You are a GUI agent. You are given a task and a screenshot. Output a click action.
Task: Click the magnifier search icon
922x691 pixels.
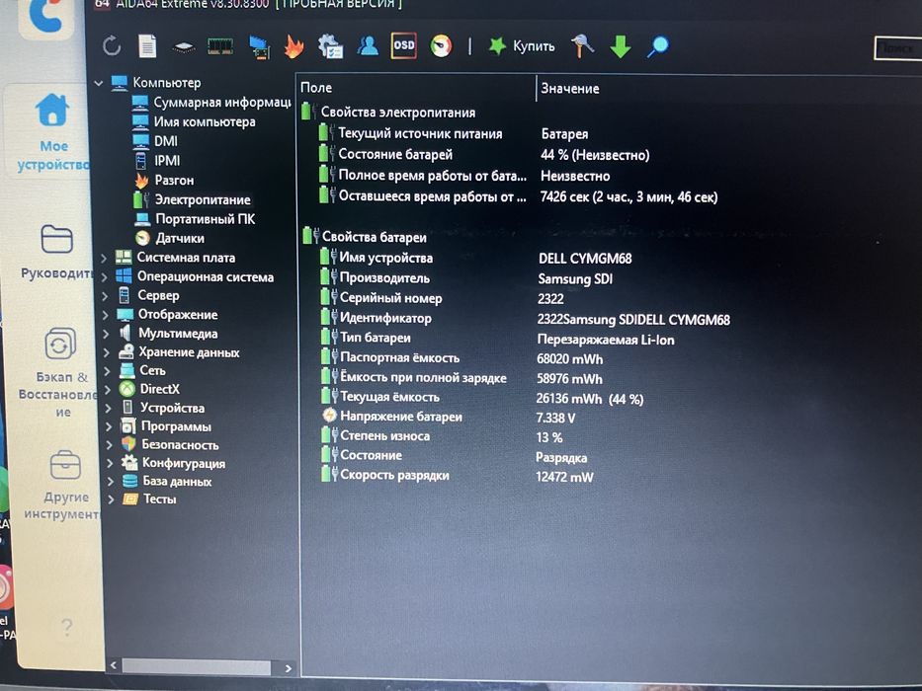(658, 46)
